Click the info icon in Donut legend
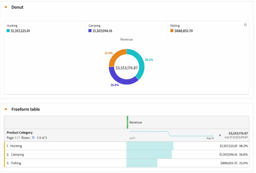This screenshot has height=173, width=256. click(245, 25)
